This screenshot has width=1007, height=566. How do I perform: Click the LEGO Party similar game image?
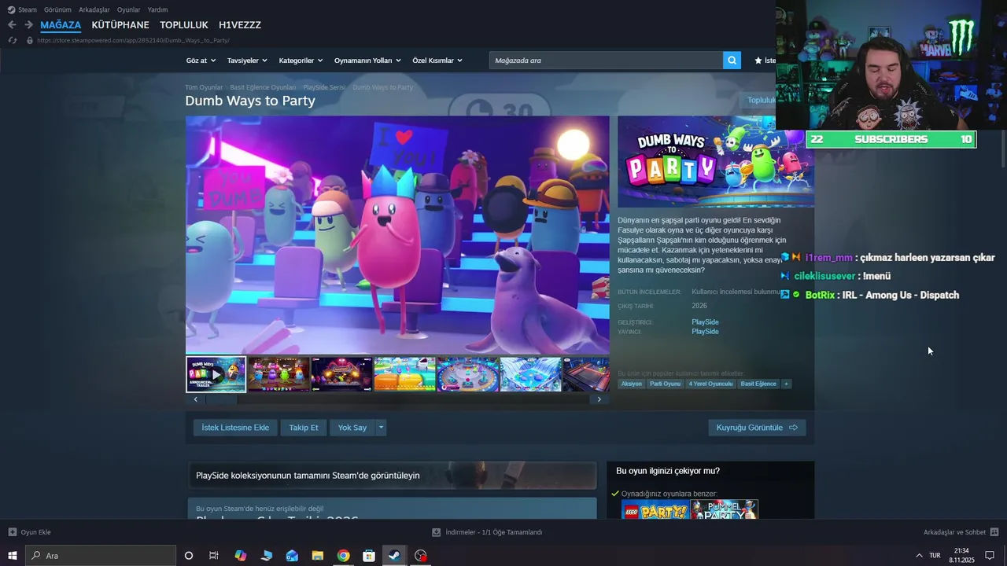pos(655,509)
